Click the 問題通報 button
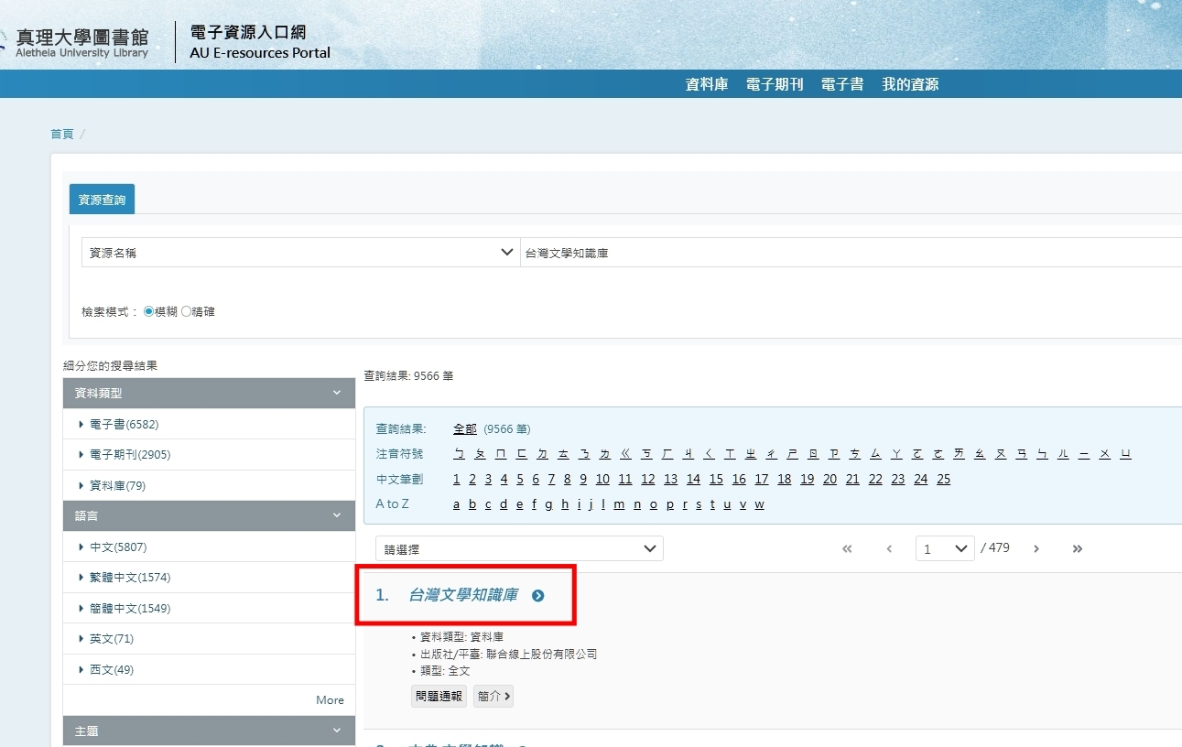Viewport: 1182px width, 747px height. pyautogui.click(x=439, y=696)
